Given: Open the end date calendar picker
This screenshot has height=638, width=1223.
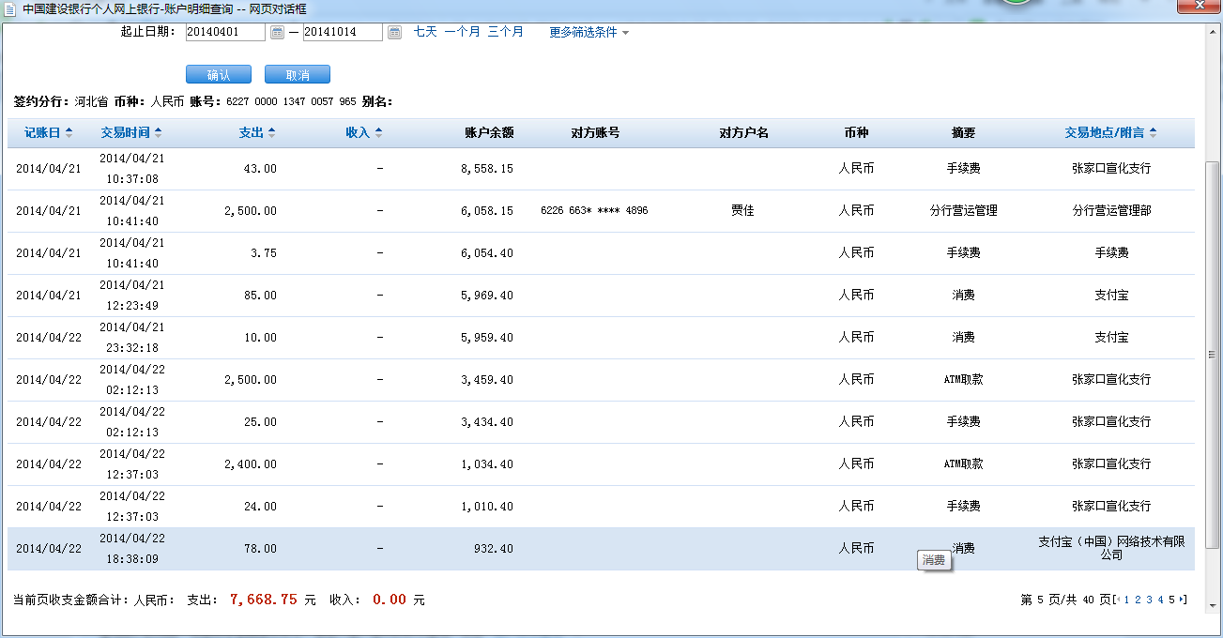Looking at the screenshot, I should click(x=394, y=33).
